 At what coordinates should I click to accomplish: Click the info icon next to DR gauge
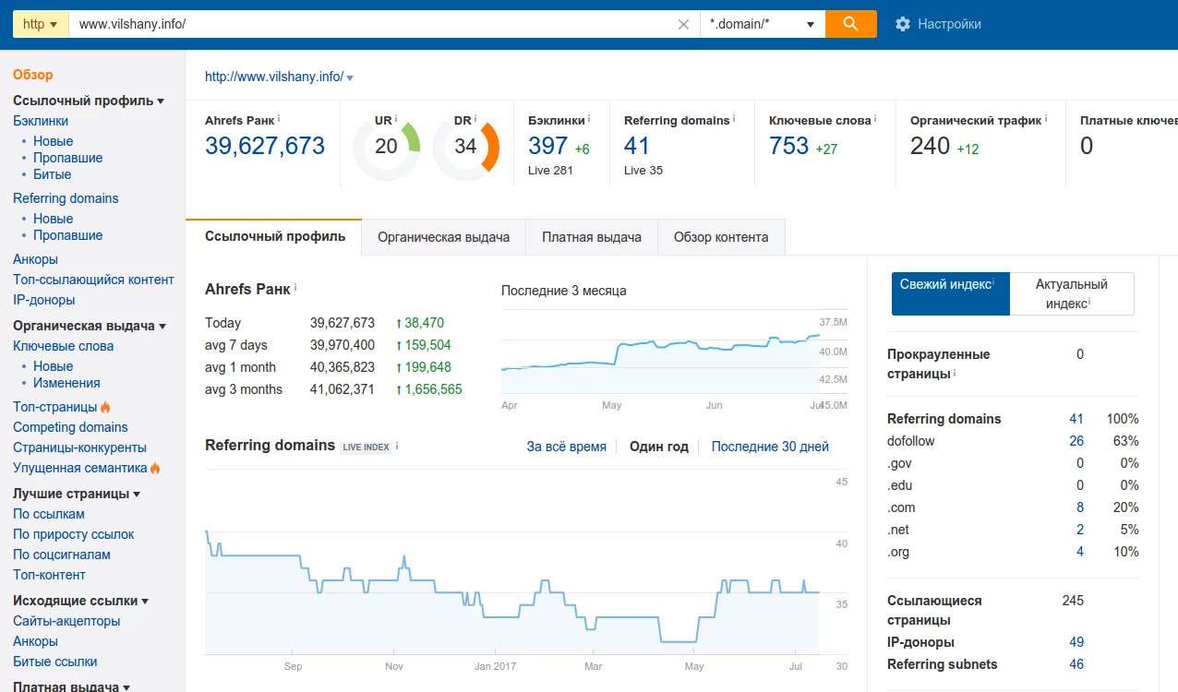tap(476, 119)
